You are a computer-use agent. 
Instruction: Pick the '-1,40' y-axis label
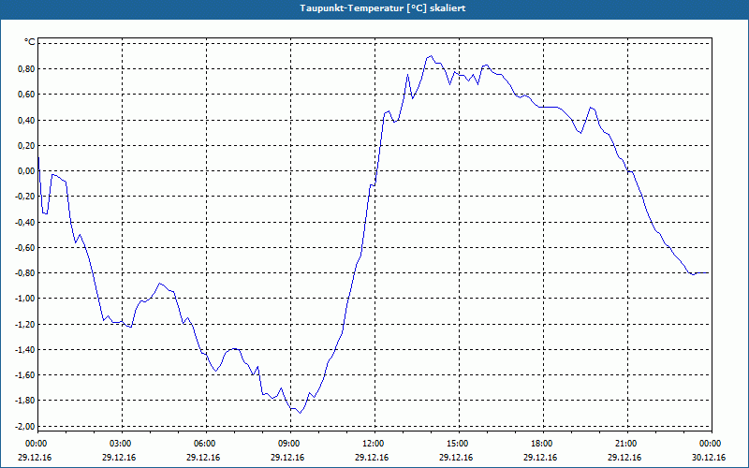point(25,349)
